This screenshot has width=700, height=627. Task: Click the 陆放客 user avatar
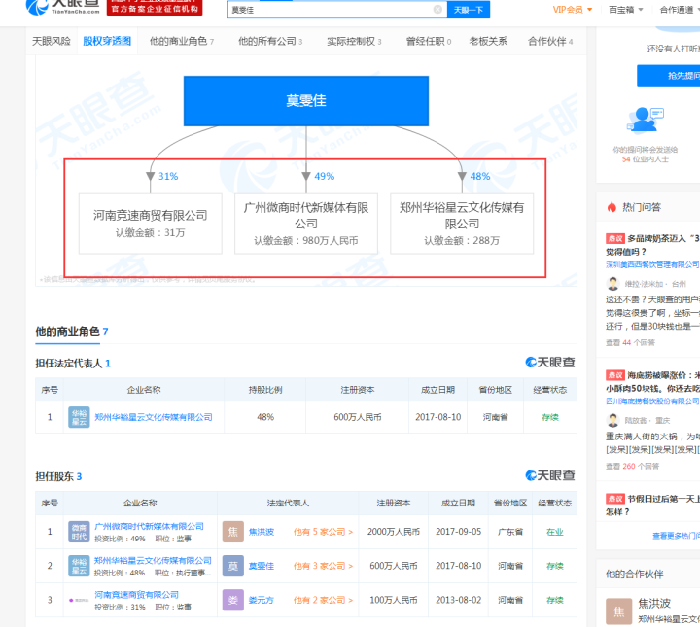click(612, 420)
